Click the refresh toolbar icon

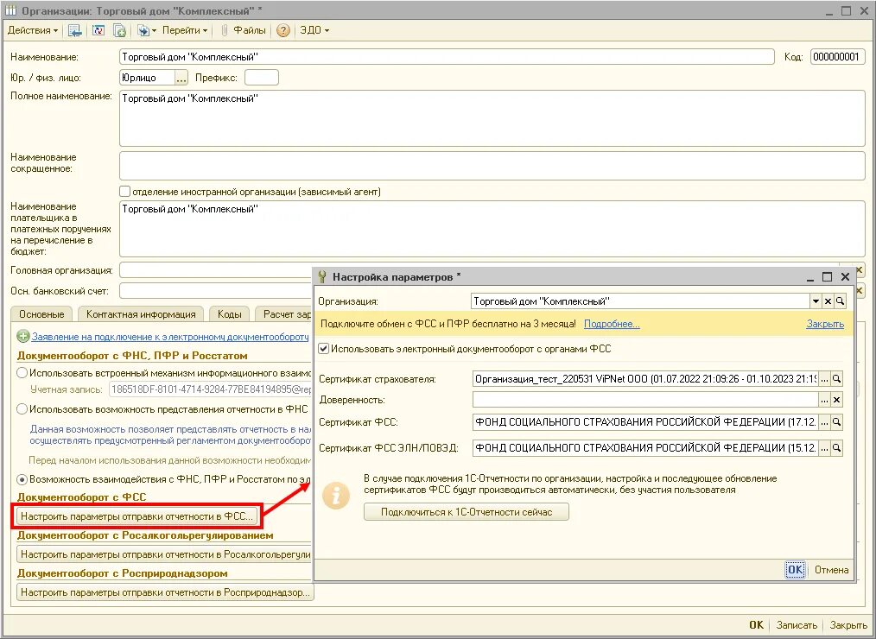pyautogui.click(x=98, y=30)
